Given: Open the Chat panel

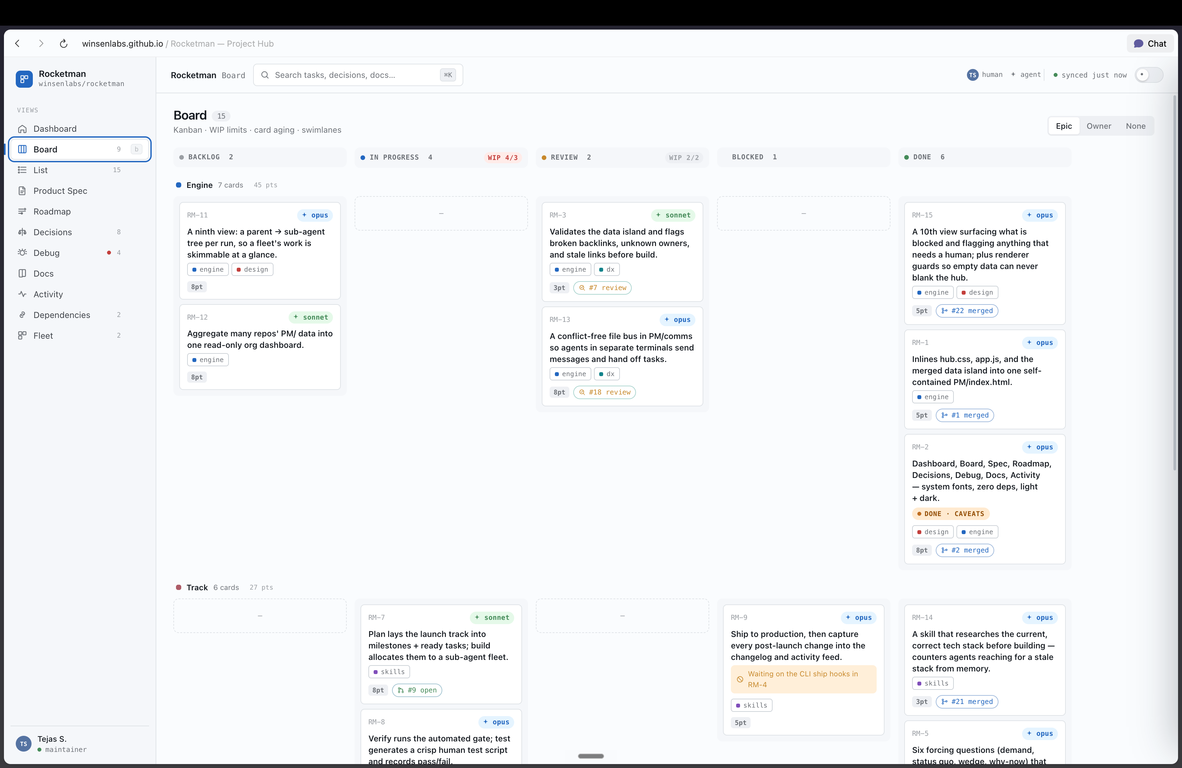Looking at the screenshot, I should 1150,44.
